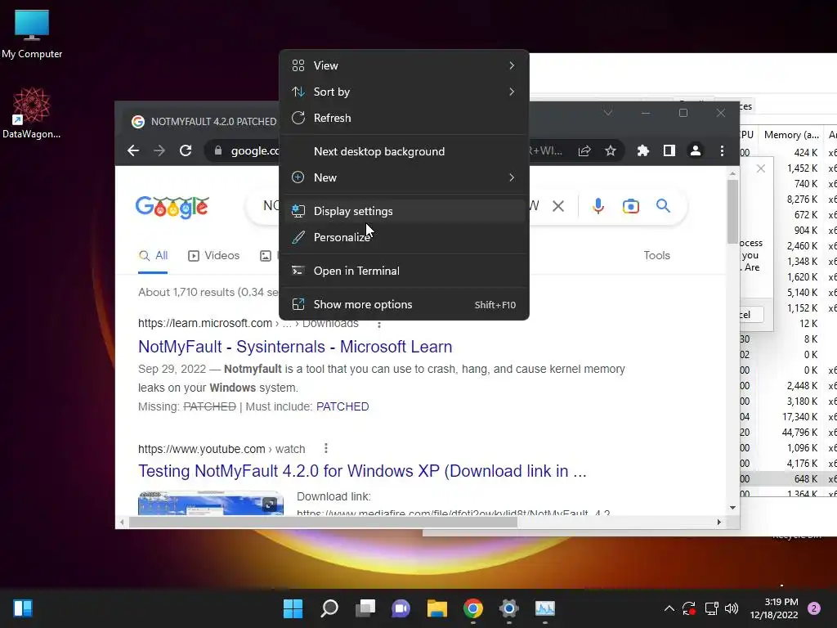Close the dialog behind Chrome with X
The height and width of the screenshot is (628, 837).
pos(761,168)
